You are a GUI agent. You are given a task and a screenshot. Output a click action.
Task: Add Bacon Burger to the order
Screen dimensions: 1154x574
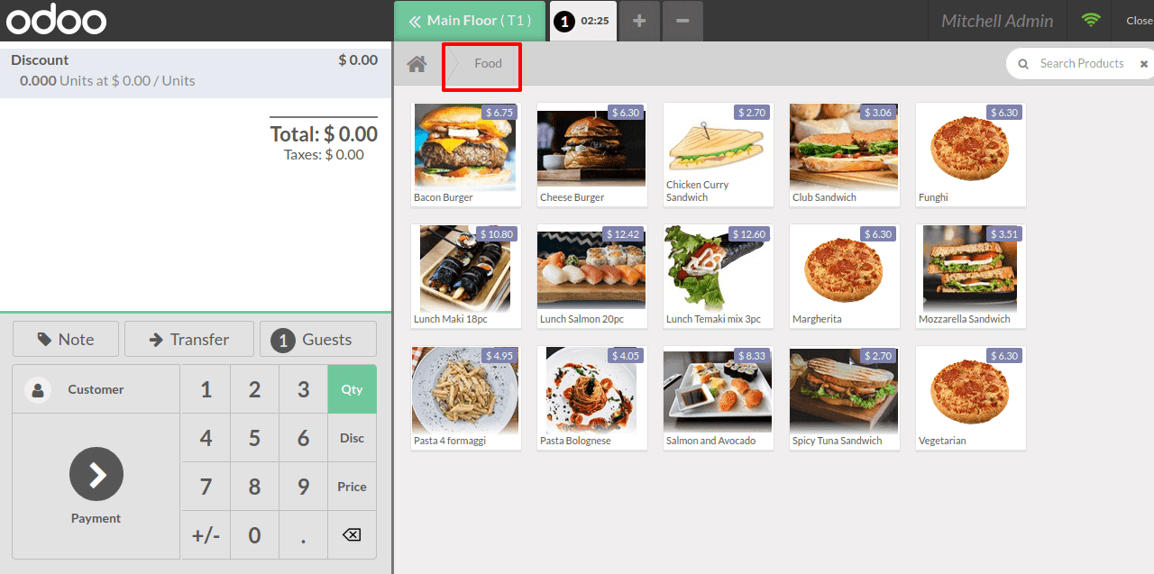[466, 155]
